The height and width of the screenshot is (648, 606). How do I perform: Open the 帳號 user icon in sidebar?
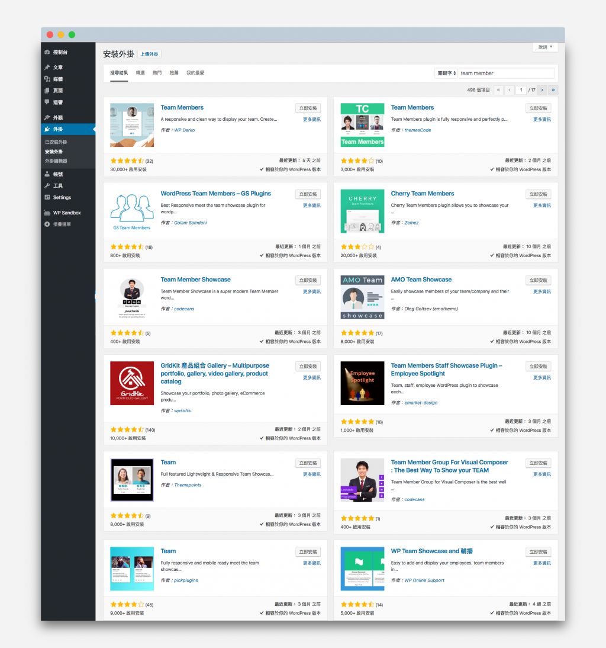click(47, 174)
